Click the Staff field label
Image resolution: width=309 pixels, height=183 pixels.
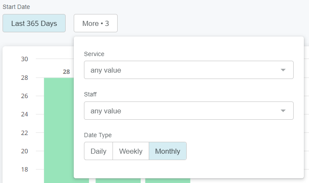(91, 95)
